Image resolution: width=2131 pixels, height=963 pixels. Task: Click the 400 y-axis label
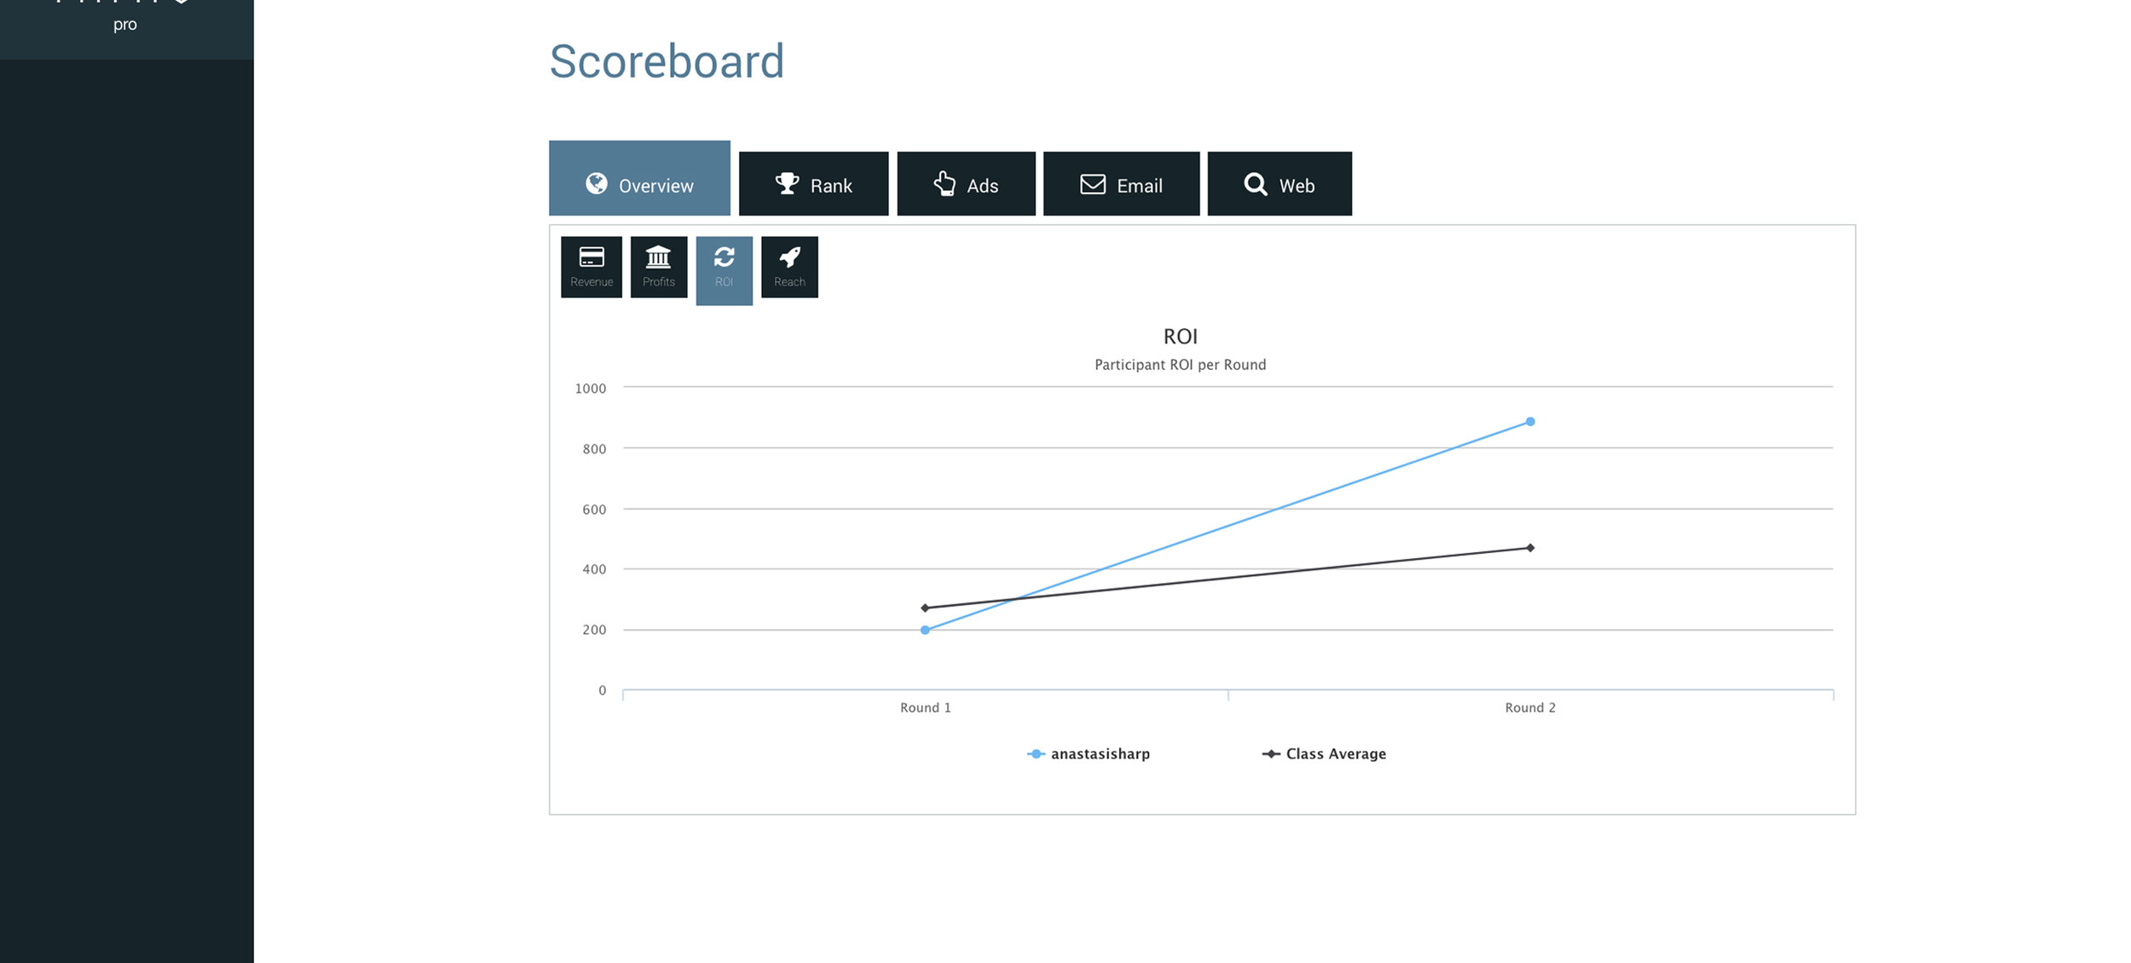[x=594, y=569]
